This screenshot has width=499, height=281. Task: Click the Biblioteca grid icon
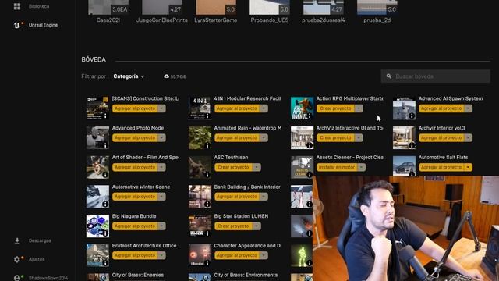tap(17, 6)
